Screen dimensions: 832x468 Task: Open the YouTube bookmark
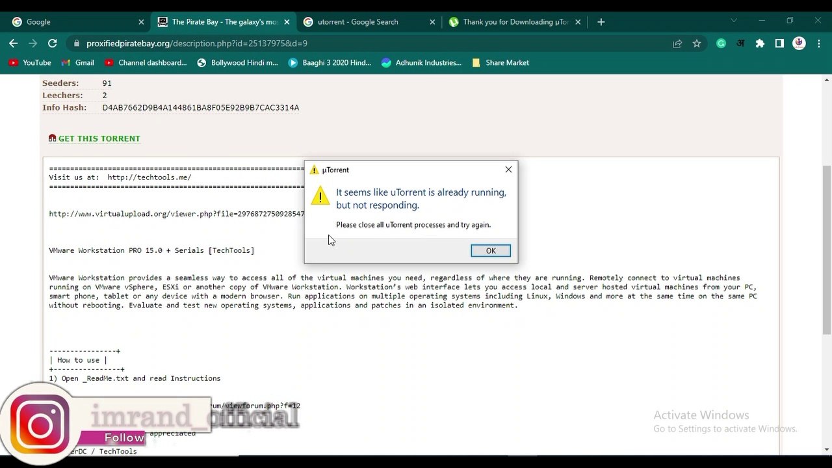(x=30, y=63)
